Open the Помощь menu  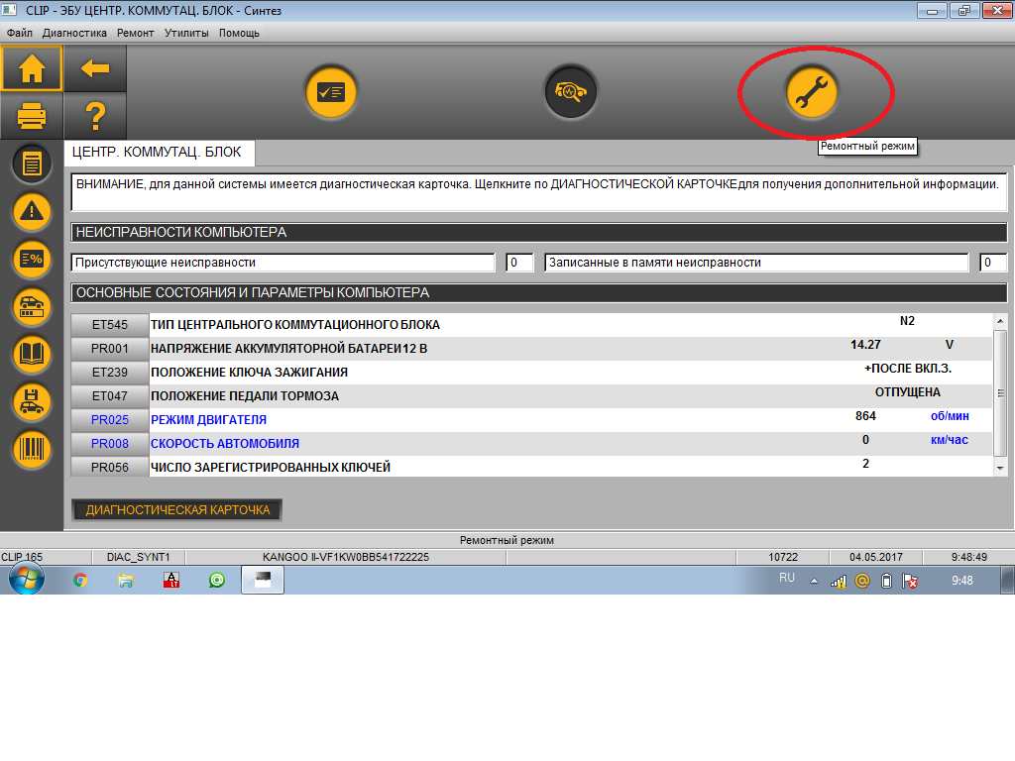[x=239, y=33]
